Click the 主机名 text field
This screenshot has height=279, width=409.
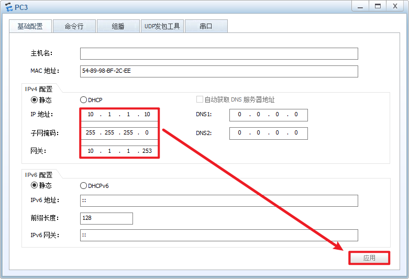pos(218,53)
